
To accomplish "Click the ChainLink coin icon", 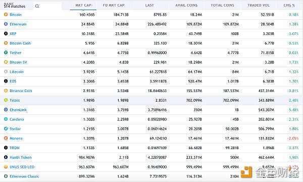I will [x=6, y=110].
